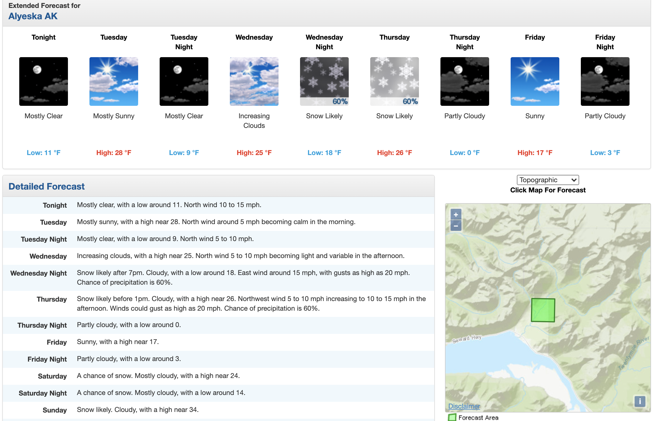Open the map Disclaimer link
The image size is (655, 421).
(x=464, y=406)
